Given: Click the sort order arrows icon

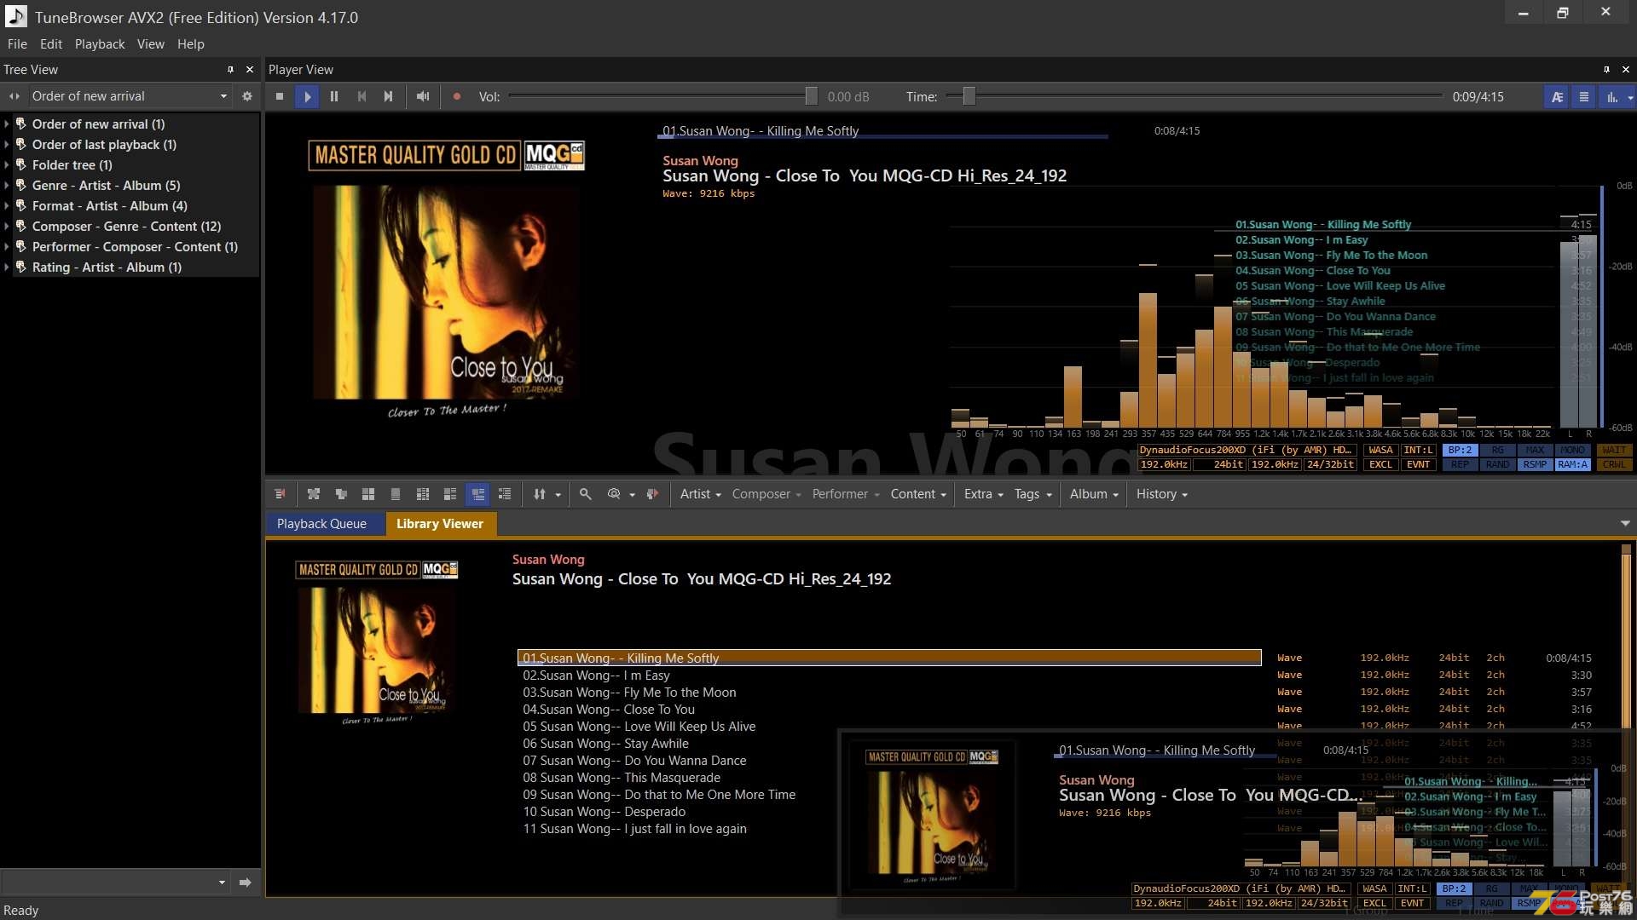Looking at the screenshot, I should [540, 494].
